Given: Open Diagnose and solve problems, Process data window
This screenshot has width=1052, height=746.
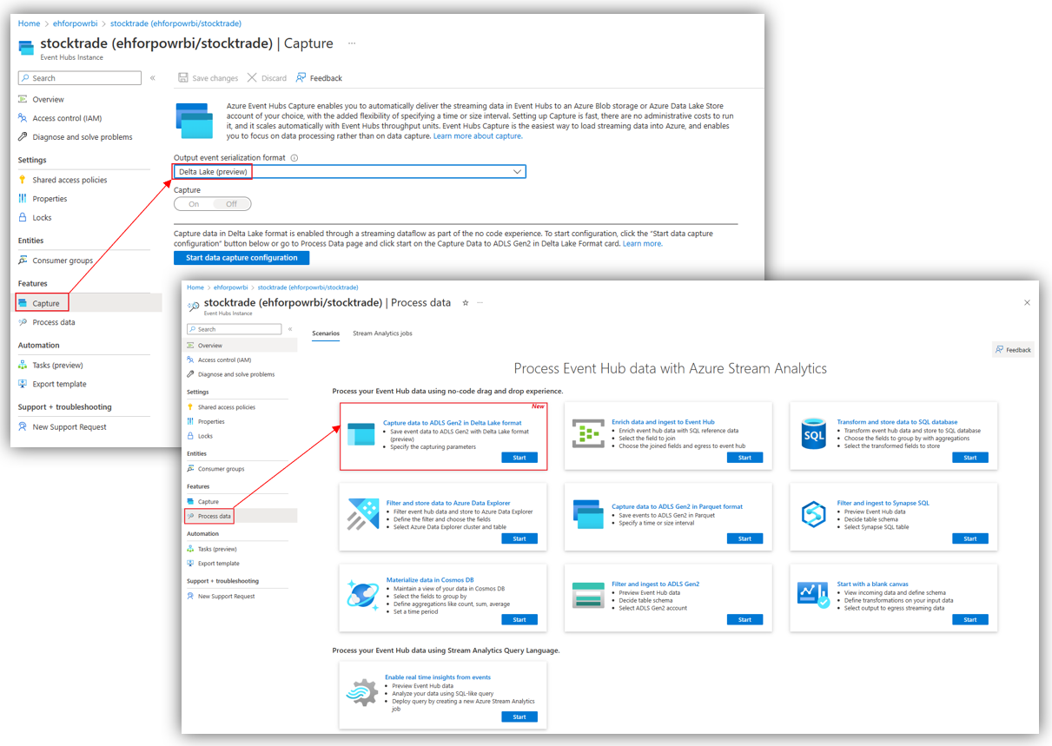Looking at the screenshot, I should point(236,374).
